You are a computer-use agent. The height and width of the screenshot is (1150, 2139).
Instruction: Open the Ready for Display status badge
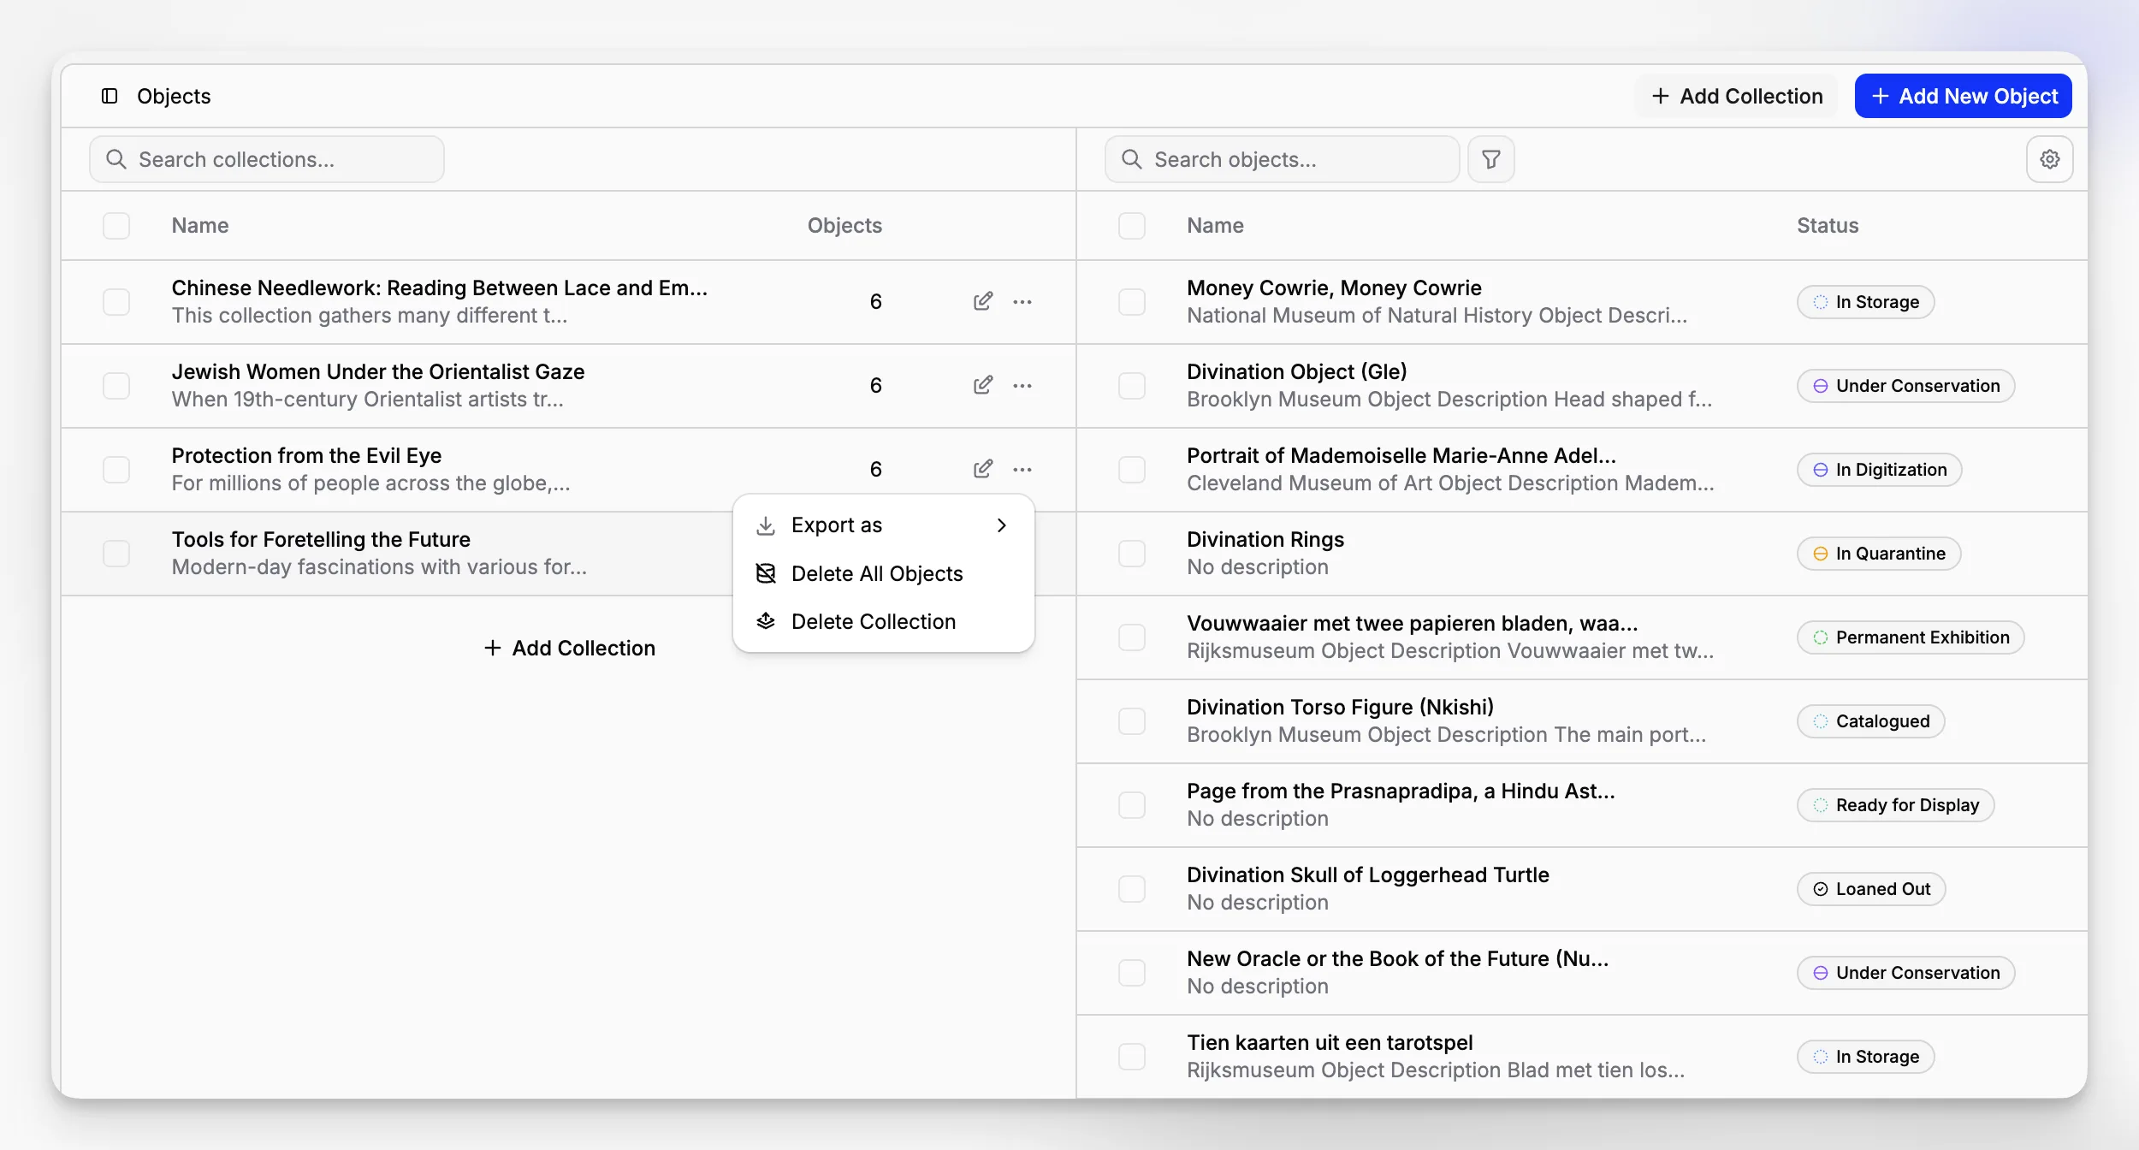point(1895,805)
